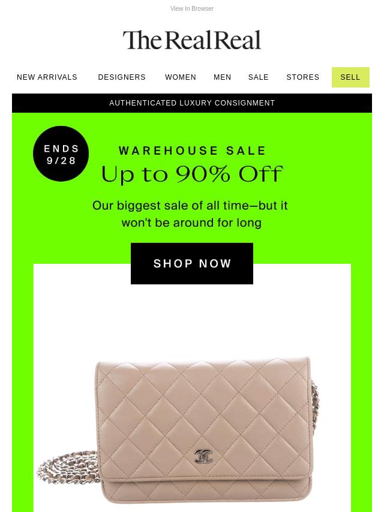The image size is (384, 512).
Task: Click the Up to 90% Off headline
Action: point(192,174)
